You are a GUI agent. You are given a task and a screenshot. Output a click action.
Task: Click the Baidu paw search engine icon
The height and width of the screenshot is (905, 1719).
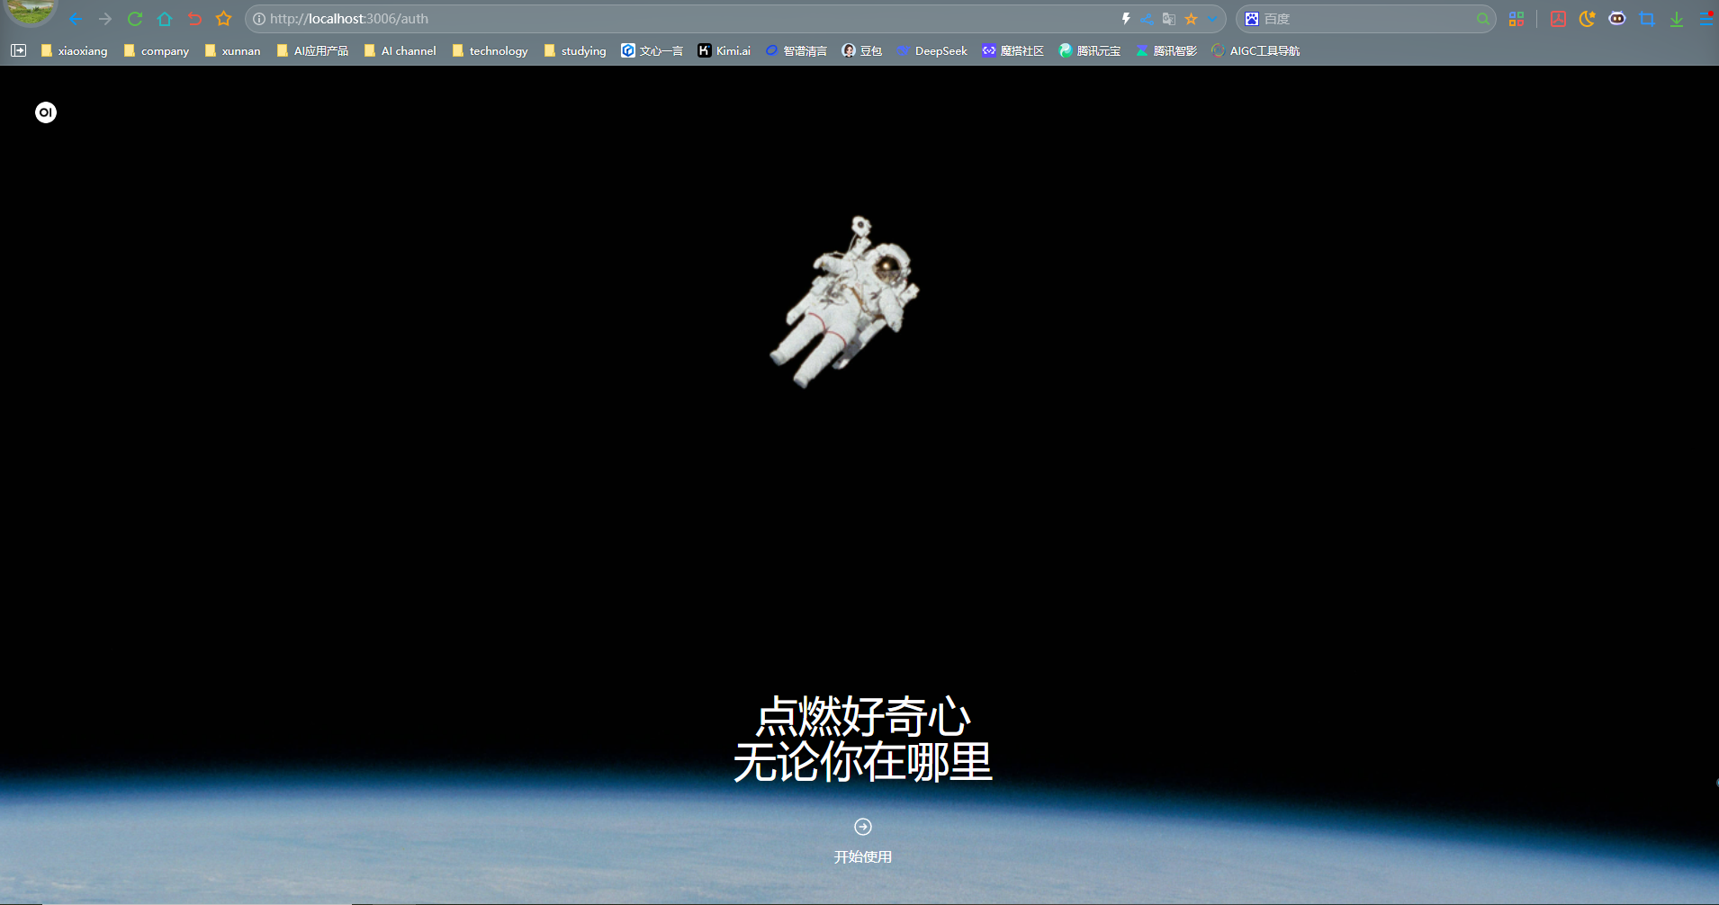[1252, 19]
